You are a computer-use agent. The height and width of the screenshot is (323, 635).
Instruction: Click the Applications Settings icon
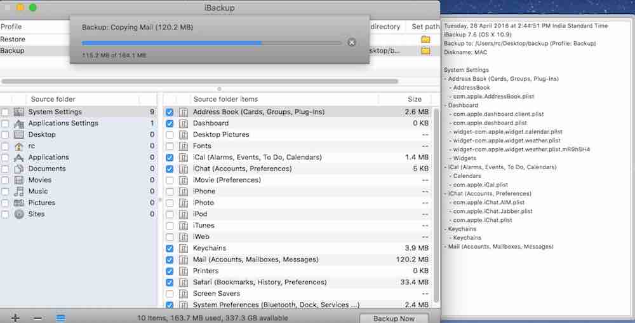coord(18,123)
